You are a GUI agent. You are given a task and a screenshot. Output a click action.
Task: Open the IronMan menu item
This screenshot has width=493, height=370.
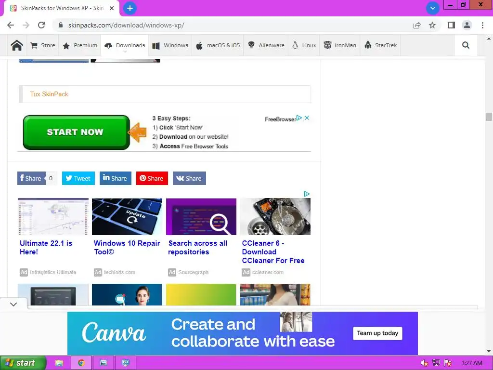(x=340, y=45)
